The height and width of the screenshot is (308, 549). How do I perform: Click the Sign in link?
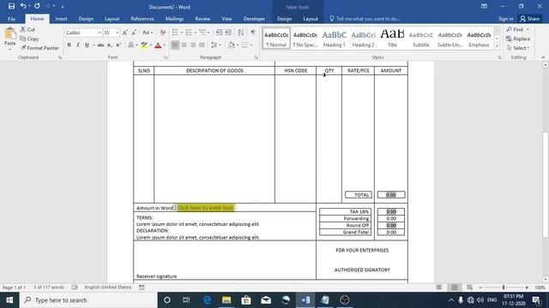coord(505,19)
